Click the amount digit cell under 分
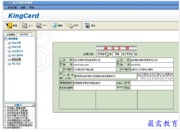Image resolution: width=180 pixels, height=132 pixels. 172,79
